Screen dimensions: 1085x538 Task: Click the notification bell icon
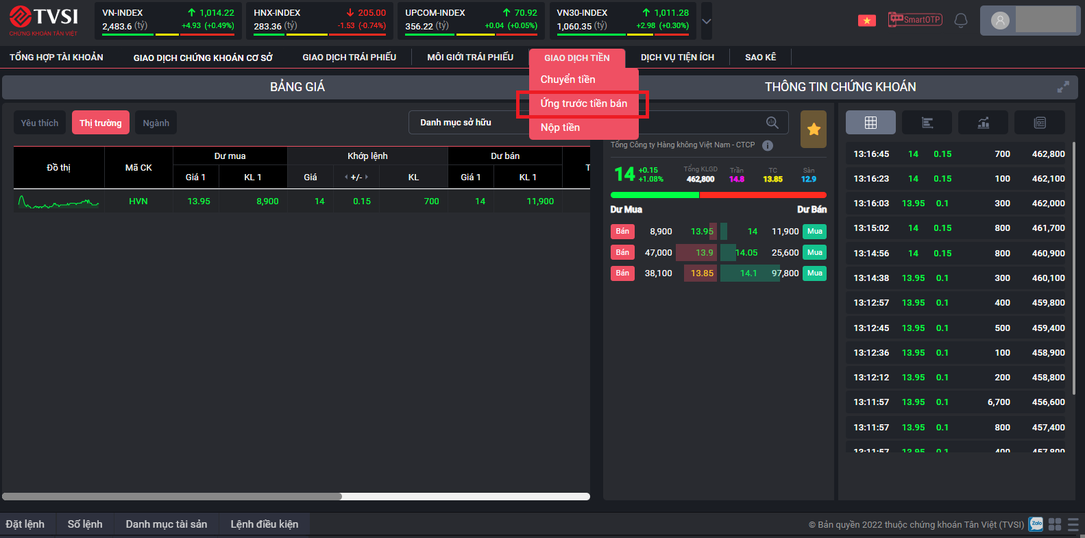tap(961, 20)
